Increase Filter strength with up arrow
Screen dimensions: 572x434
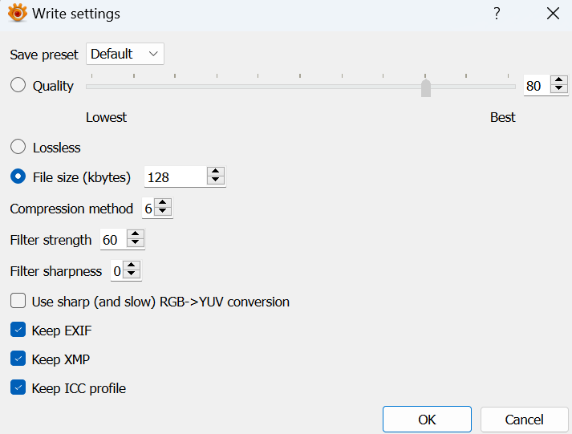click(135, 235)
